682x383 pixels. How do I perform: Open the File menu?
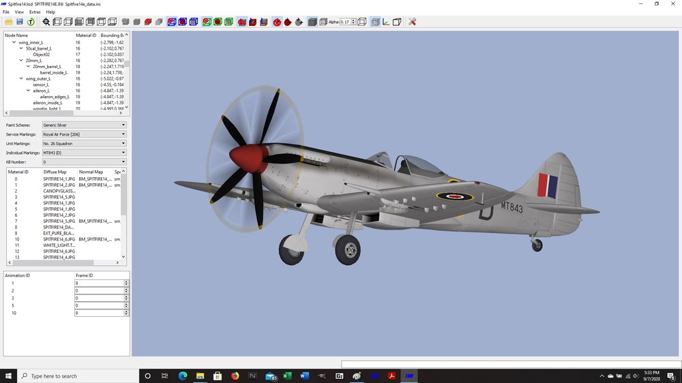(6, 12)
